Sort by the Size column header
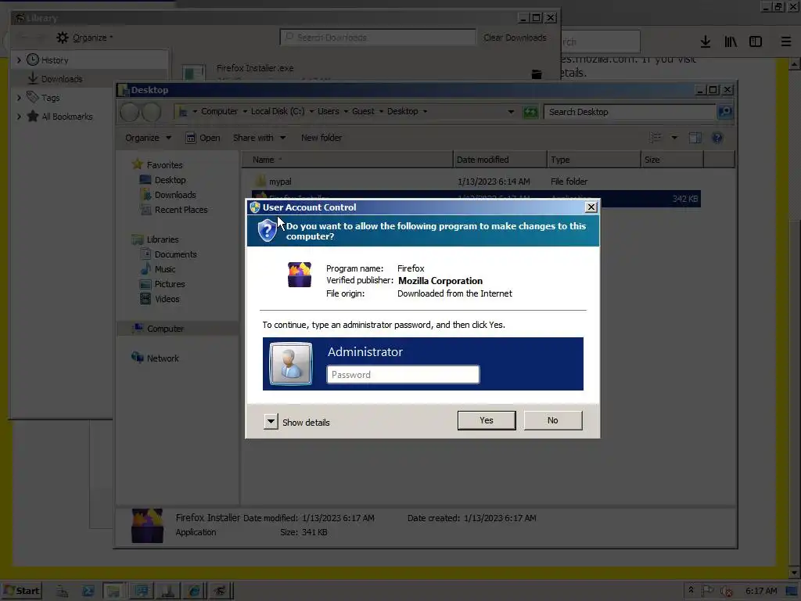Viewport: 801px width, 601px height. [672, 160]
